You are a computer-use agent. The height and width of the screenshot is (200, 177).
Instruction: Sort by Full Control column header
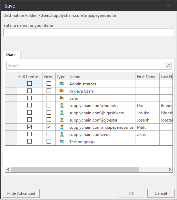pyautogui.click(x=30, y=76)
